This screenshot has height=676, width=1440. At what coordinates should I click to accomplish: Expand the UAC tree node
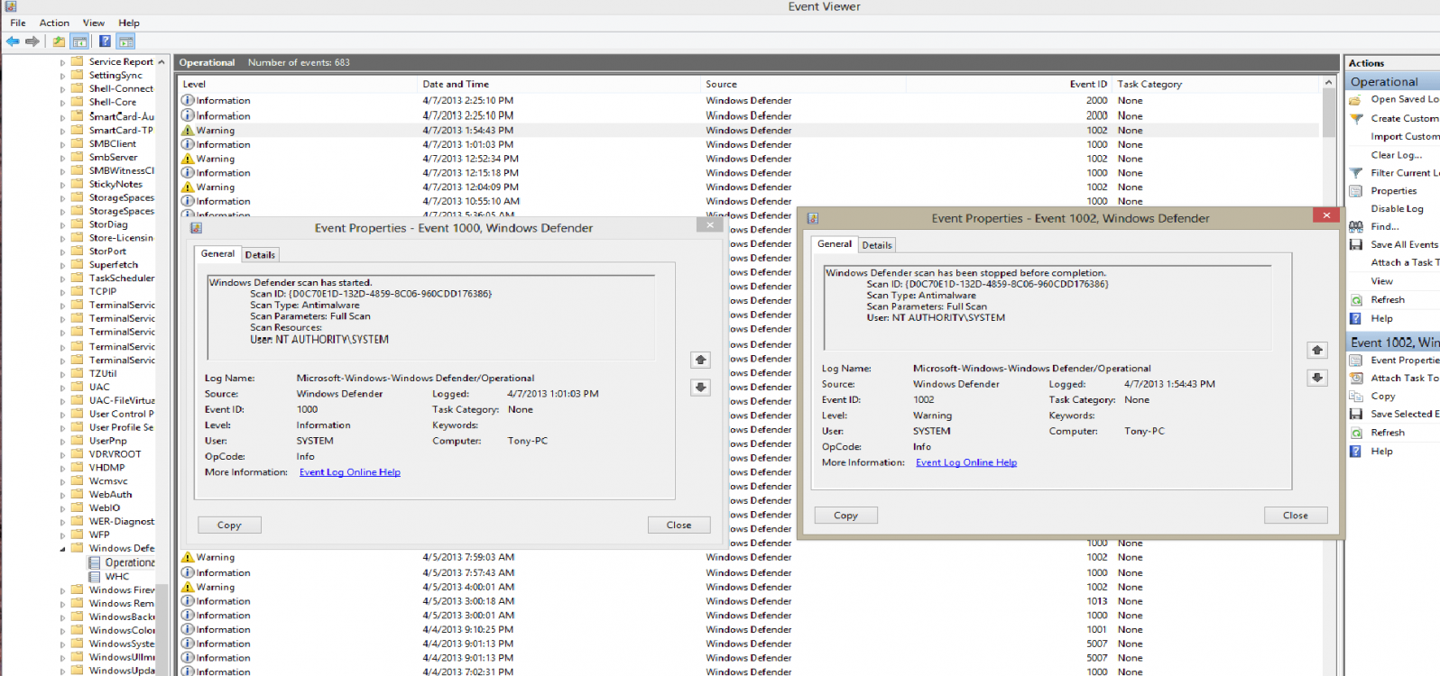tap(62, 388)
